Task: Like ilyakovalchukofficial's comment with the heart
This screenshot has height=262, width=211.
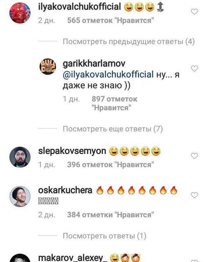Action: tap(194, 12)
